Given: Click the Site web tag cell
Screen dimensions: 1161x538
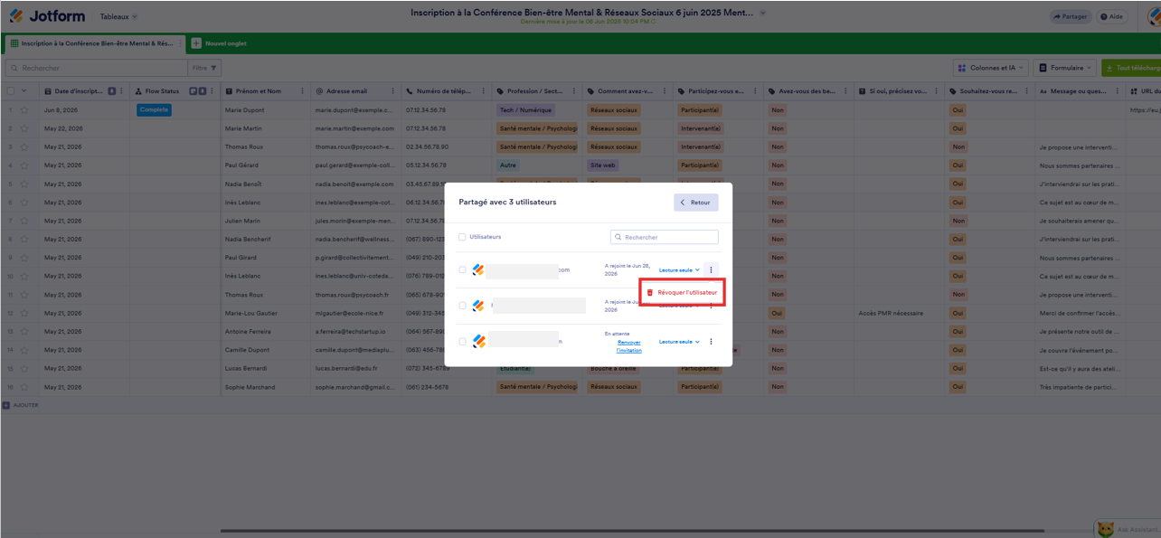Looking at the screenshot, I should pyautogui.click(x=602, y=165).
